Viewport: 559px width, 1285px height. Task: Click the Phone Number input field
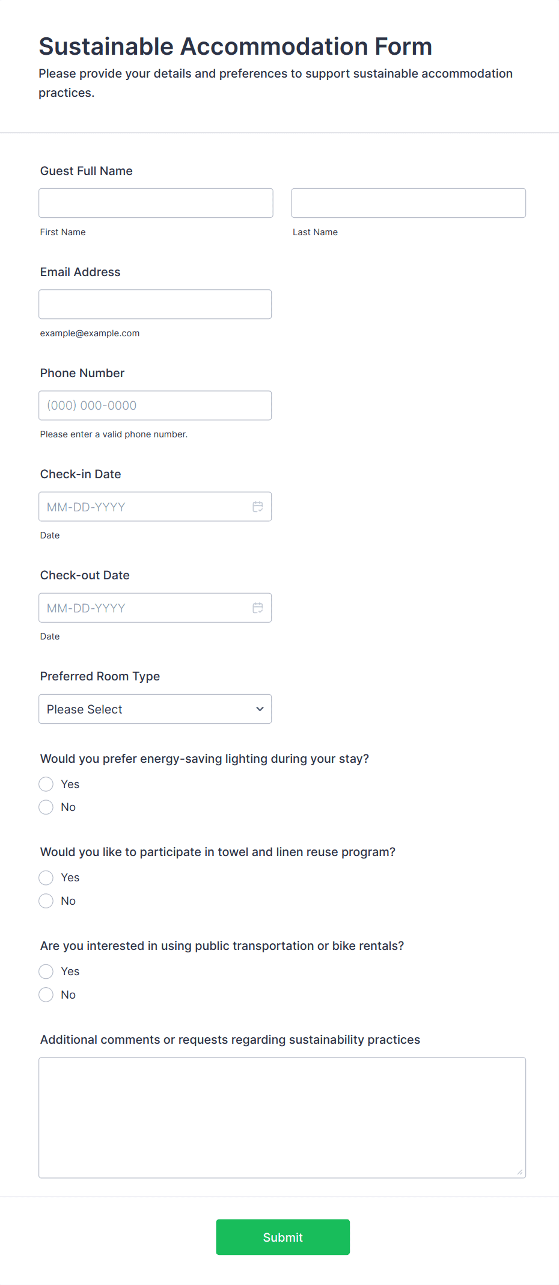click(155, 405)
